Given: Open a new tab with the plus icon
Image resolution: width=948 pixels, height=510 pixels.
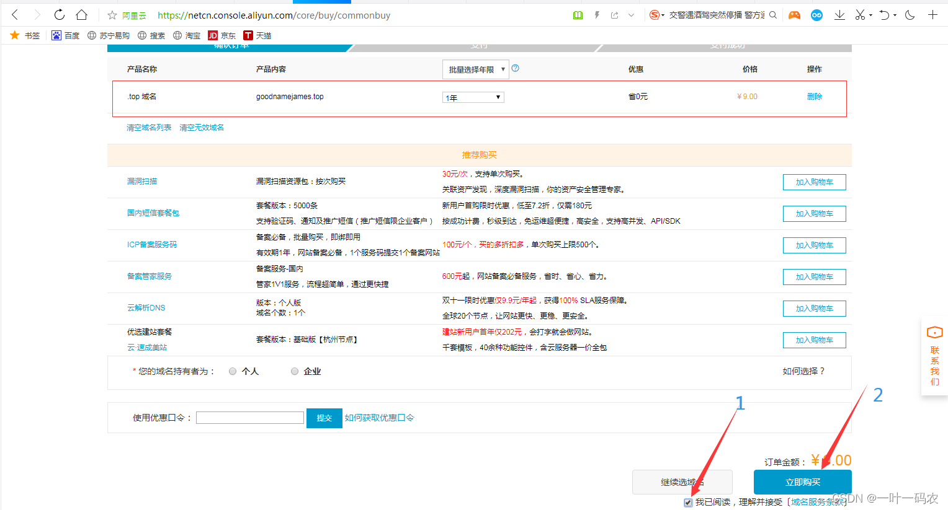Looking at the screenshot, I should point(932,15).
